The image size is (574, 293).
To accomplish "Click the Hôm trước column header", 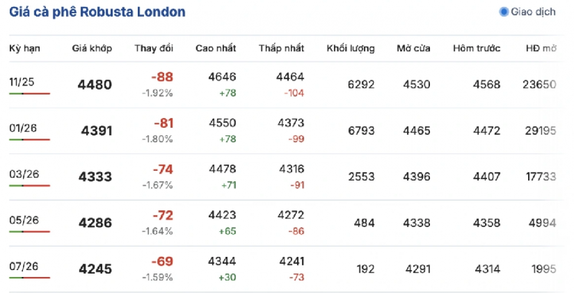I will tap(476, 48).
